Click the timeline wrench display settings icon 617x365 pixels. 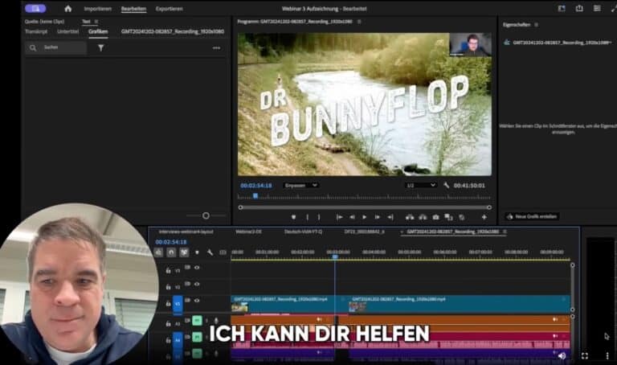coord(210,252)
